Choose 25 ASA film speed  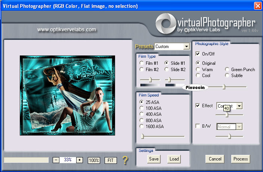coord(142,102)
